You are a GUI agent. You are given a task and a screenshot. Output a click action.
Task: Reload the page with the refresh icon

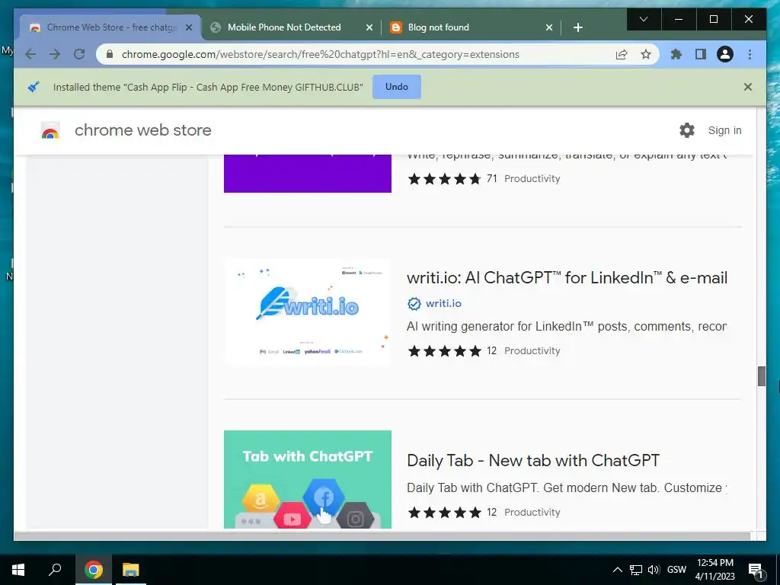click(79, 54)
